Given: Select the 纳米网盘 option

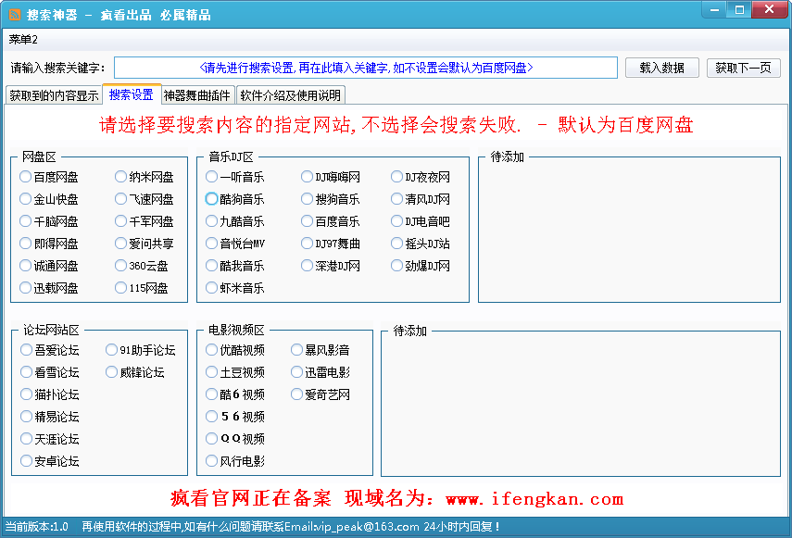Looking at the screenshot, I should (145, 177).
